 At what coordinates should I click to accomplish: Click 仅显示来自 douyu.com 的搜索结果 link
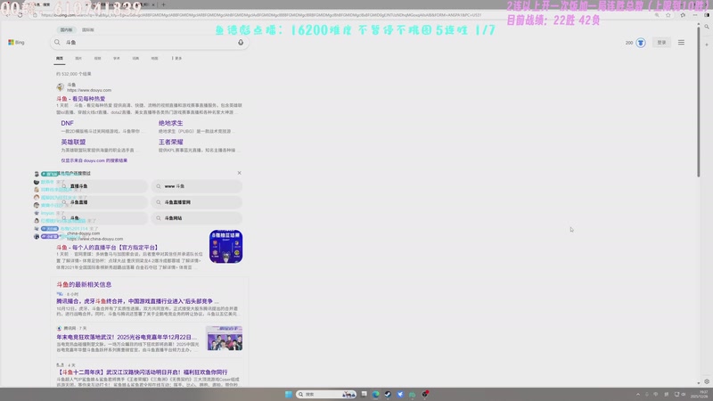pos(94,160)
